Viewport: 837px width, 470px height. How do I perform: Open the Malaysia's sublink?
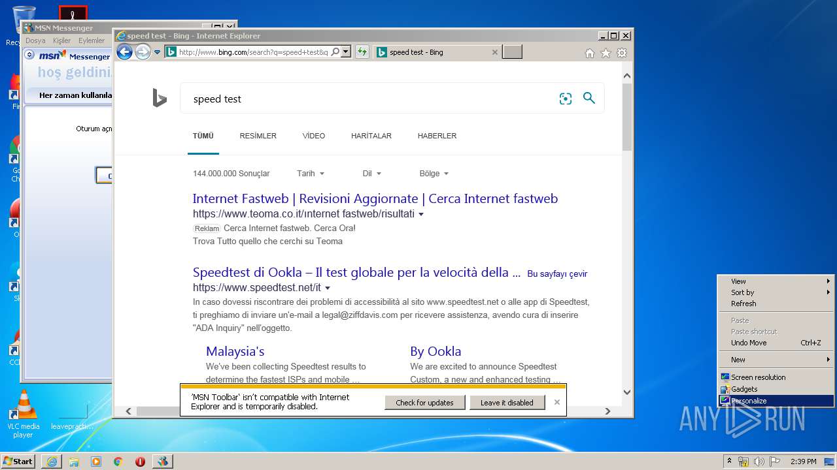(x=235, y=351)
